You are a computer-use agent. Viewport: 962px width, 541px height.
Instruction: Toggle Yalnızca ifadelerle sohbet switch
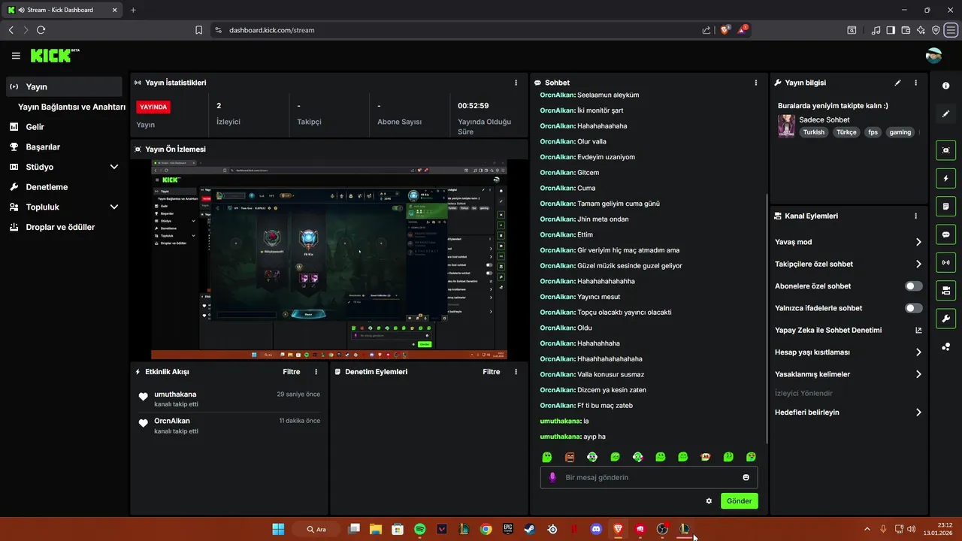(914, 308)
